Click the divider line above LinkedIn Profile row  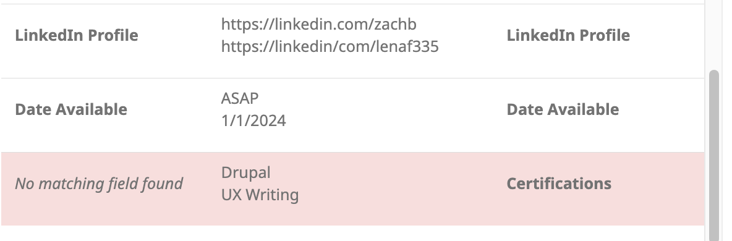click(x=352, y=4)
